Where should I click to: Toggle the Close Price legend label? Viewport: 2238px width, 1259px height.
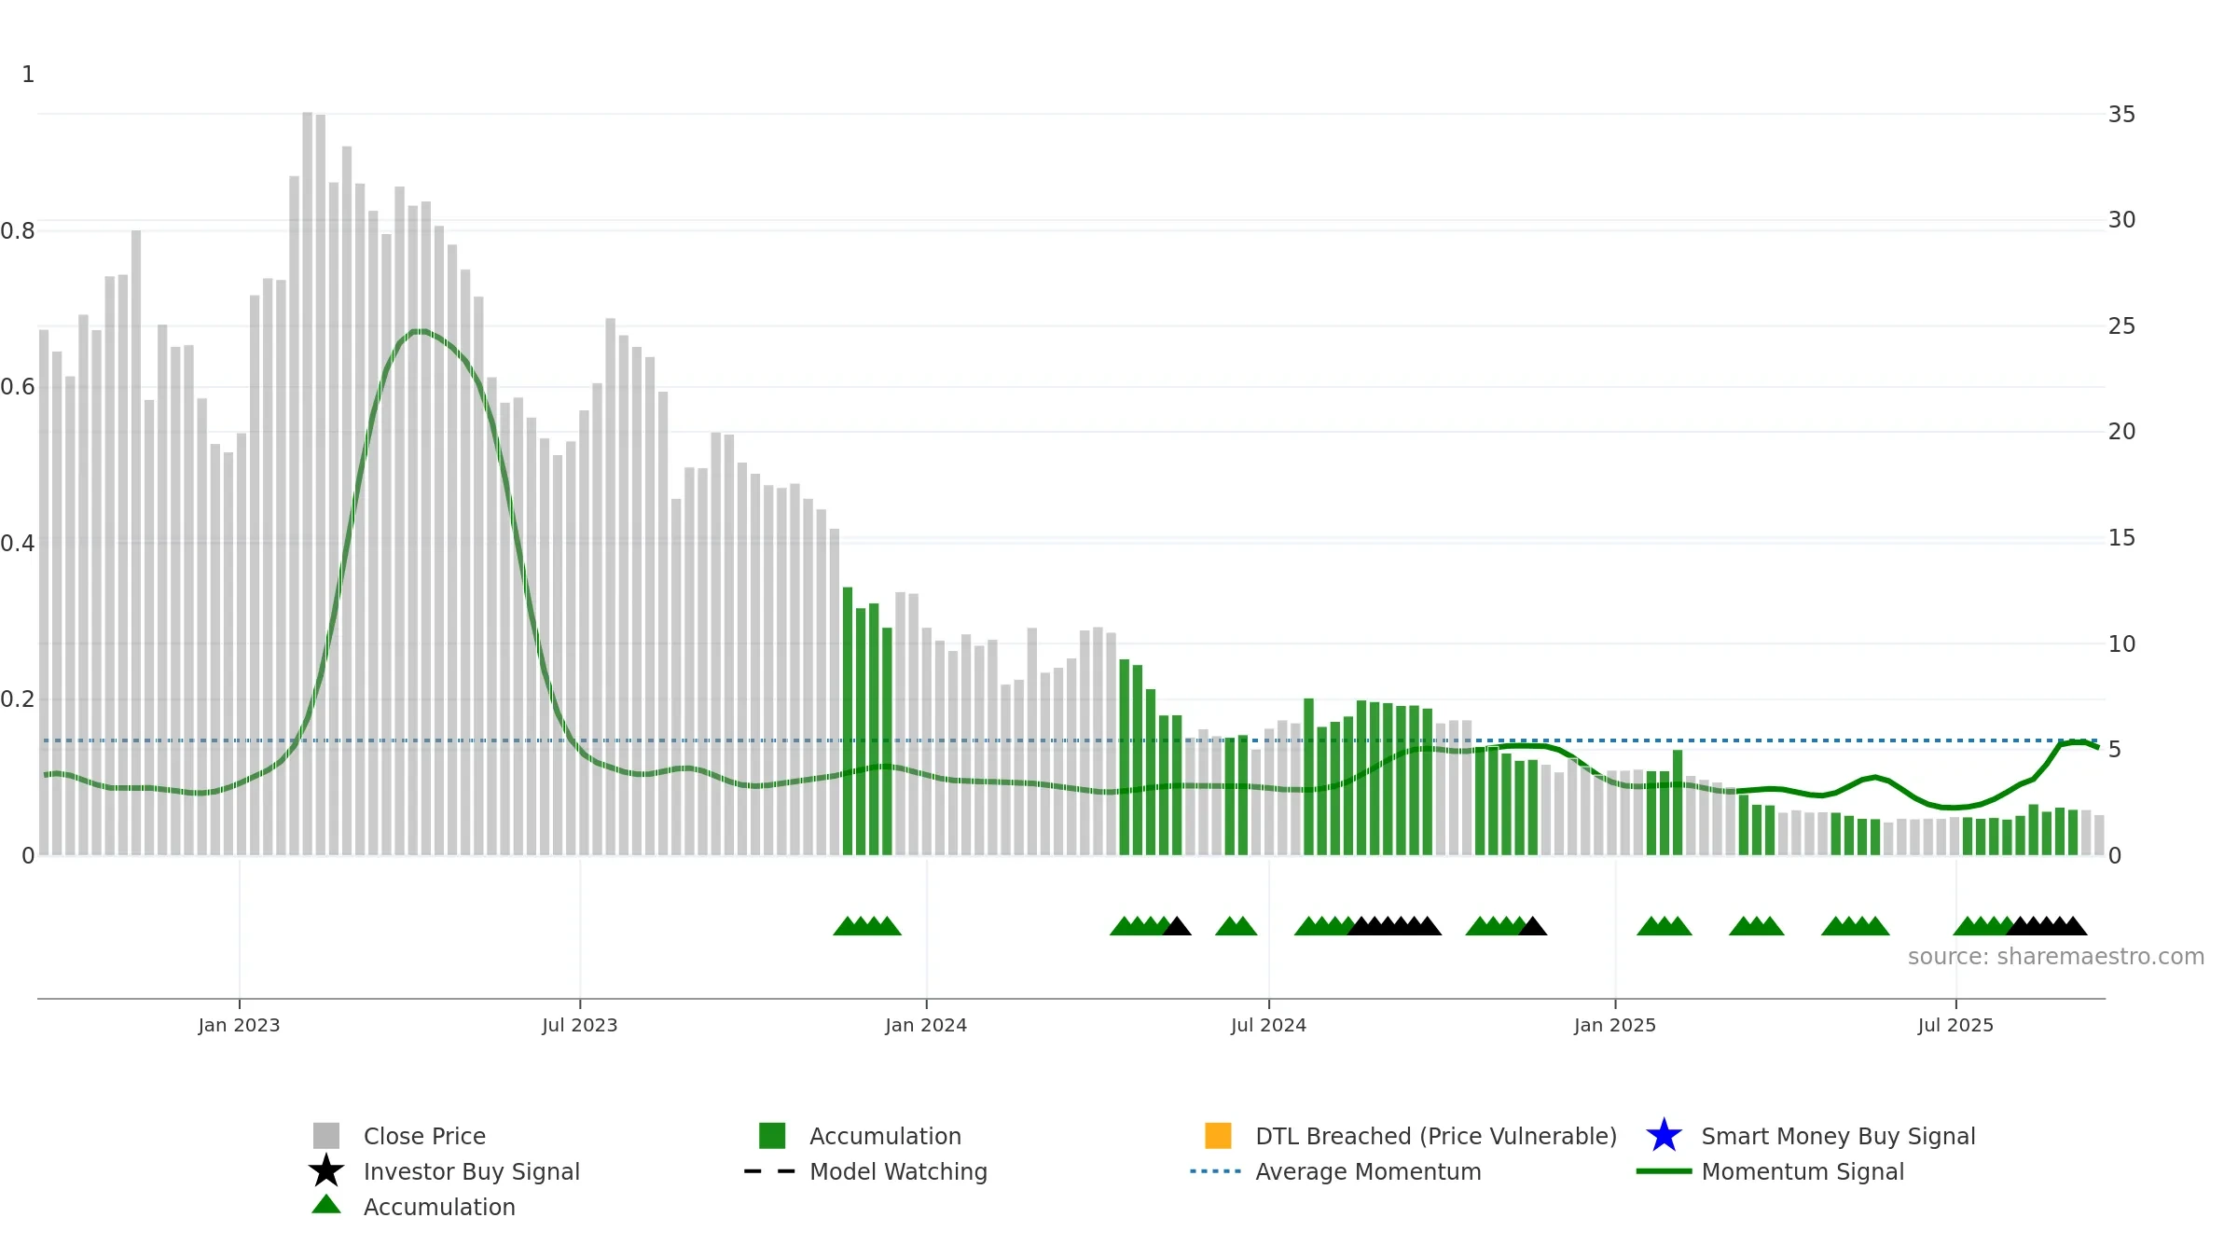click(424, 1136)
